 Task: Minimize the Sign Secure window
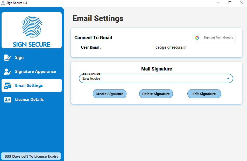click(218, 3)
